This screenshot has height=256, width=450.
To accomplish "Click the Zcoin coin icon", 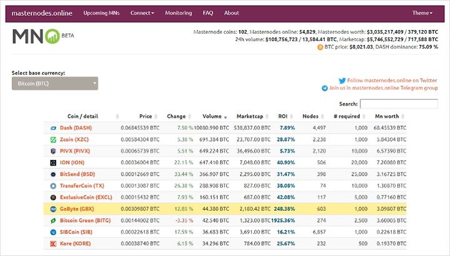I will (53, 140).
